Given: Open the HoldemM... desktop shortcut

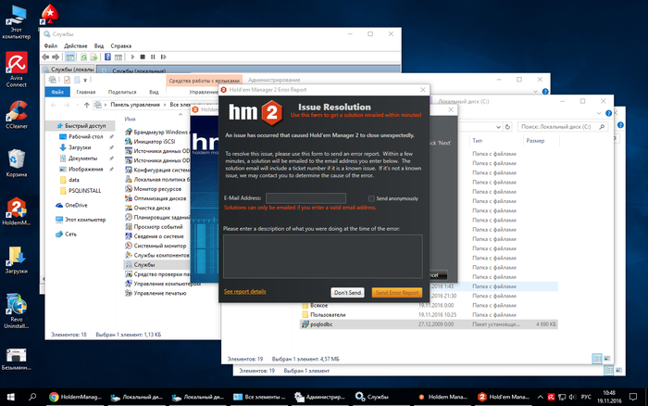Looking at the screenshot, I should click(17, 211).
